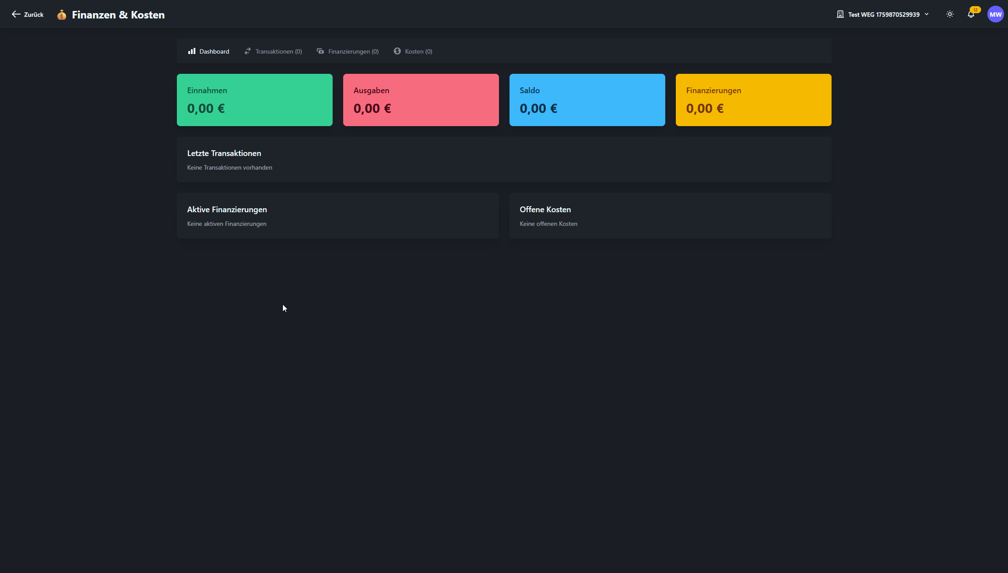This screenshot has width=1008, height=573.
Task: Click the red Ausgaben card
Action: [421, 100]
